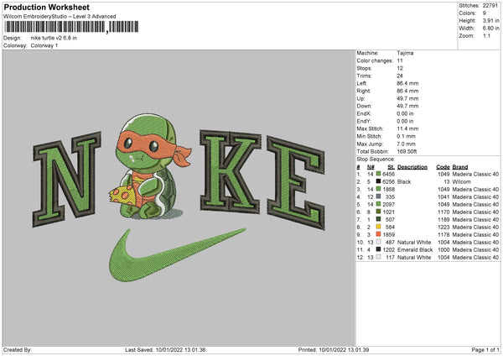503x356 pixels.
Task: Select the white swatch in stop row 10
Action: point(379,243)
